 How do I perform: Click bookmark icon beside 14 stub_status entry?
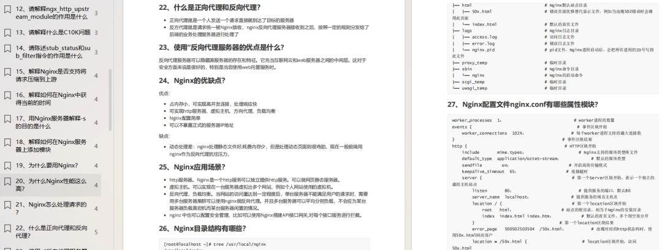click(7, 48)
